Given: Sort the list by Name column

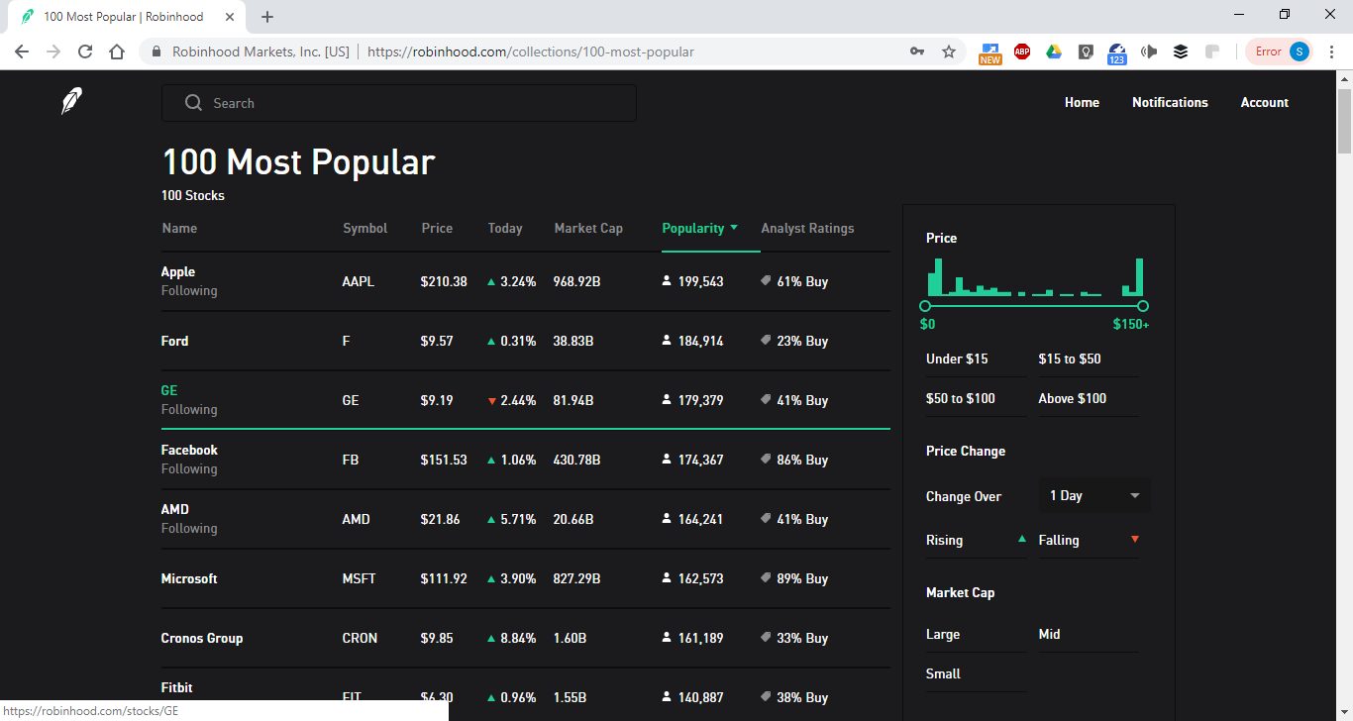Looking at the screenshot, I should point(179,228).
